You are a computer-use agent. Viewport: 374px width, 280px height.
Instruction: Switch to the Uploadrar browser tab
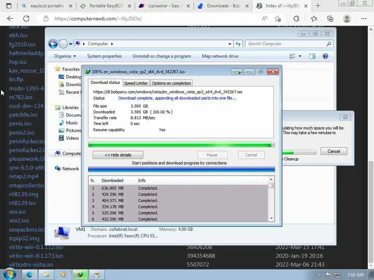click(x=164, y=6)
